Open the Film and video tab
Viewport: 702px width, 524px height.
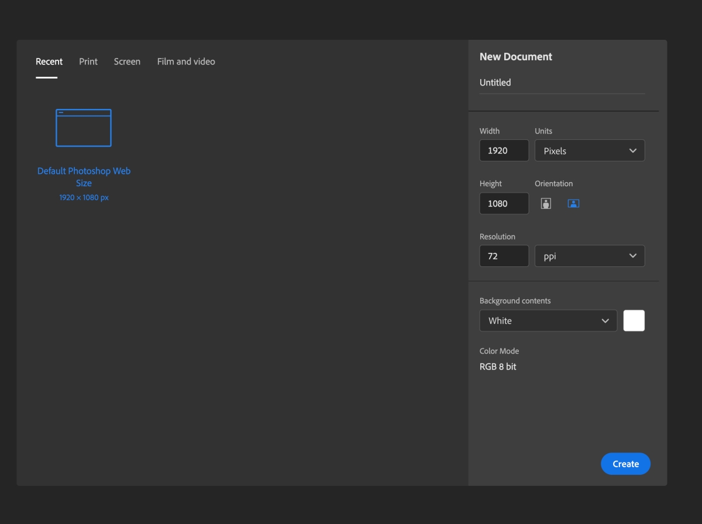[x=186, y=61]
